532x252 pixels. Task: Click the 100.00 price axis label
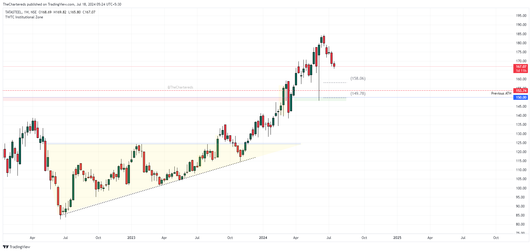(521, 188)
